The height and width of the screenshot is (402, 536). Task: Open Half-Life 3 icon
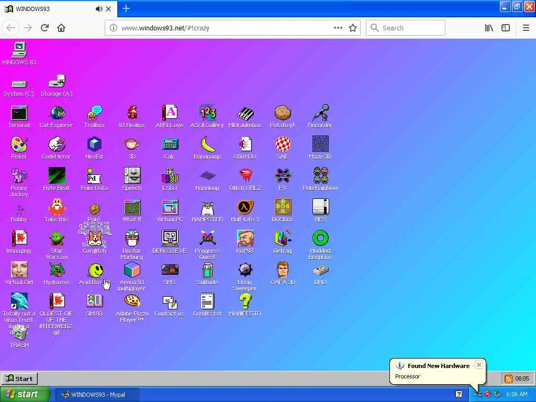[245, 207]
